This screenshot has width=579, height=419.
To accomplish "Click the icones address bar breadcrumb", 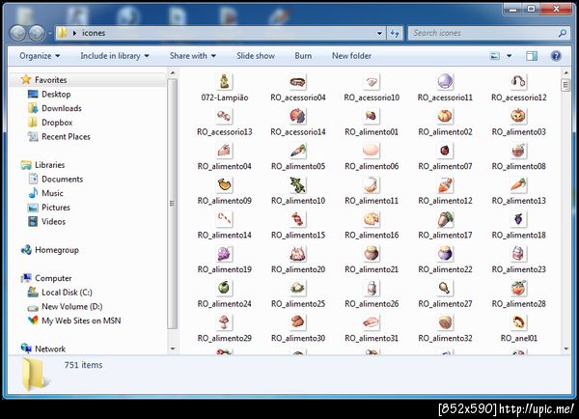I will click(94, 33).
